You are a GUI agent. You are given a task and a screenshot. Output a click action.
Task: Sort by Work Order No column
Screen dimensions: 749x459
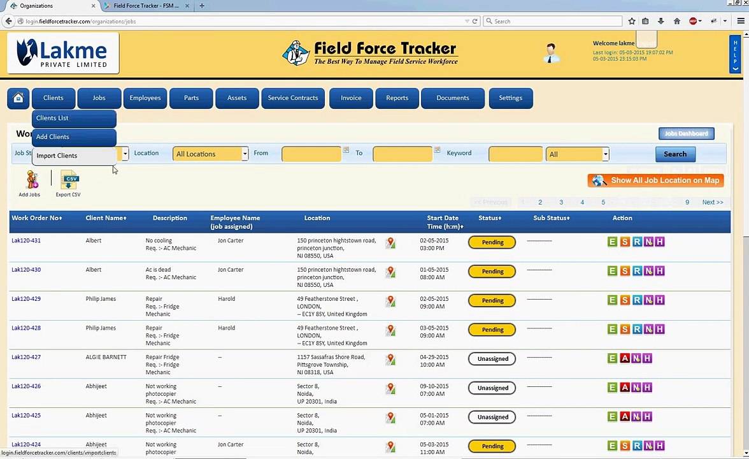[37, 218]
